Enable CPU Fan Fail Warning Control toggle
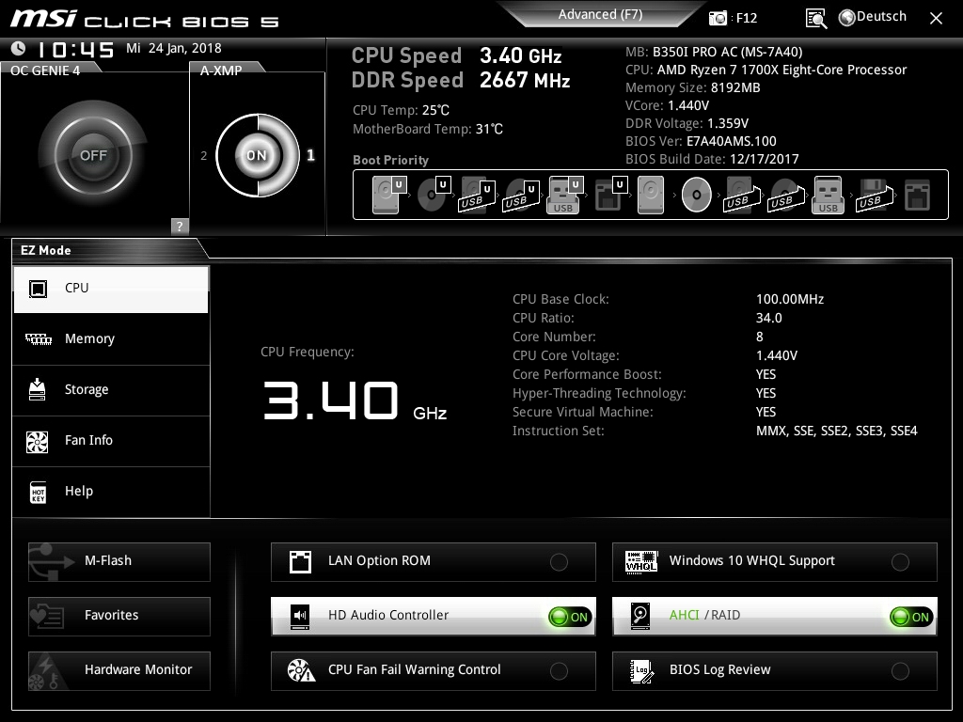963x722 pixels. click(559, 671)
